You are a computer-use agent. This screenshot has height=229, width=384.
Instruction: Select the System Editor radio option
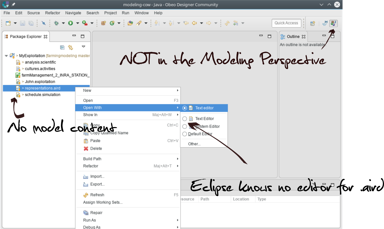point(185,127)
